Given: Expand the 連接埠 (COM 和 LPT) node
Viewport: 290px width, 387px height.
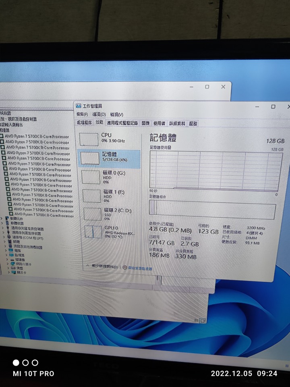Looking at the screenshot, I should [4, 237].
